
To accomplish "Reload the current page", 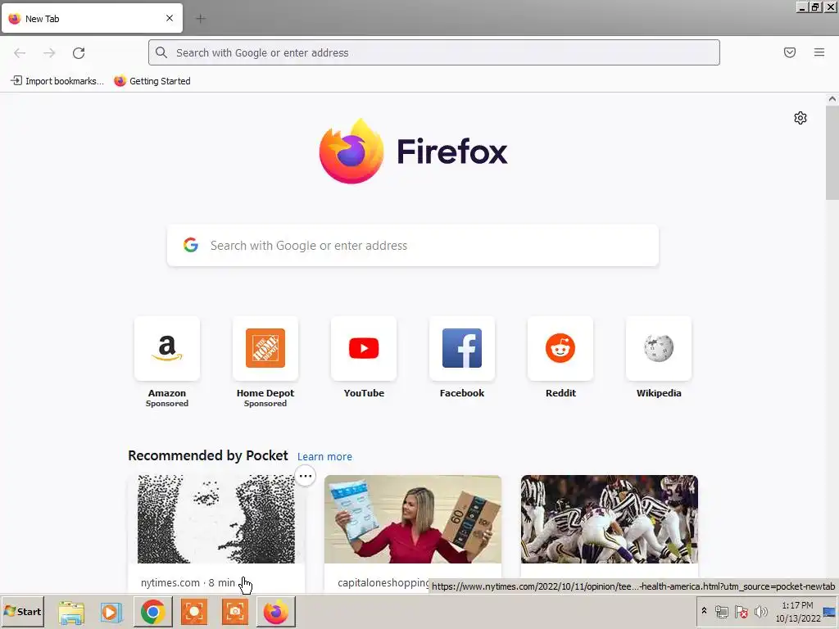I will point(79,53).
